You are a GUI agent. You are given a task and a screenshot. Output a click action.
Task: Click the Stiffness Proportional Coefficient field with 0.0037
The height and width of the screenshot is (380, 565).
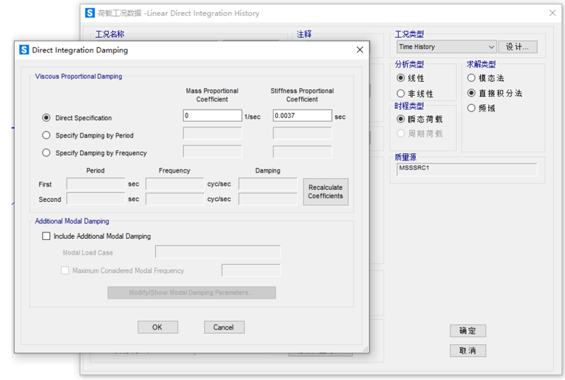pyautogui.click(x=302, y=115)
